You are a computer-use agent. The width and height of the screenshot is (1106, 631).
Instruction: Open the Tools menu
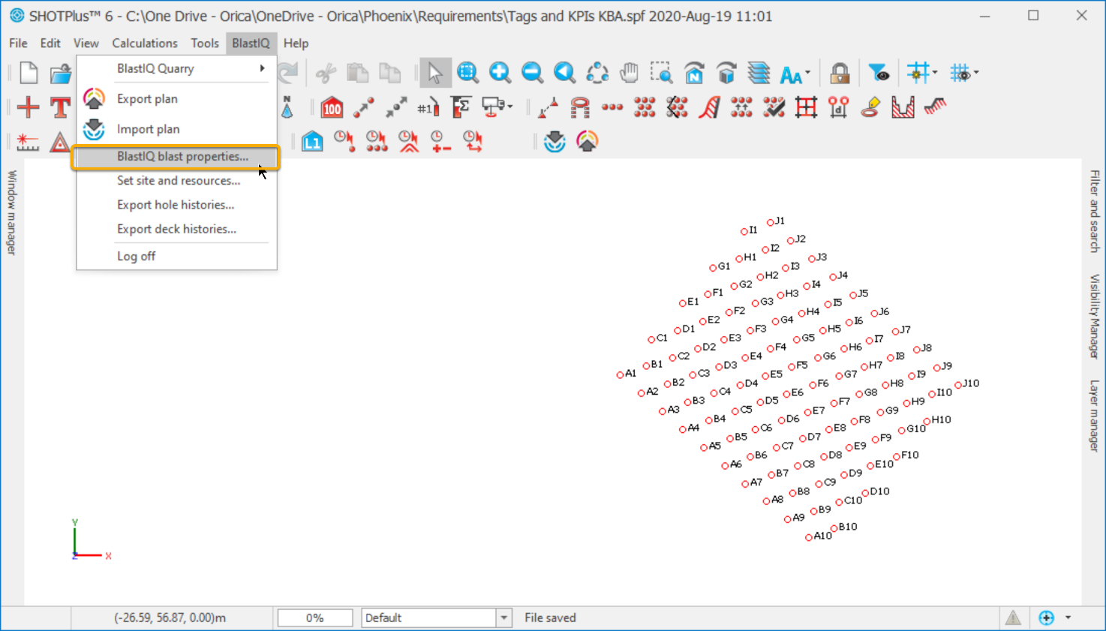pyautogui.click(x=204, y=43)
